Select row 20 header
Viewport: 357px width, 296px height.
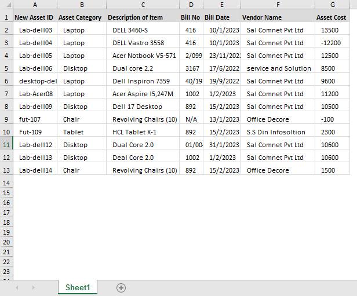tap(6, 242)
